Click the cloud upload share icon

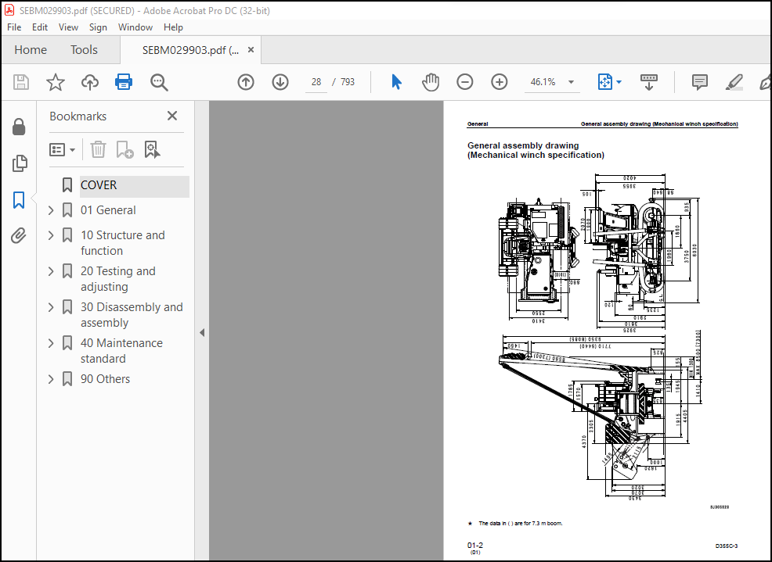(x=89, y=82)
